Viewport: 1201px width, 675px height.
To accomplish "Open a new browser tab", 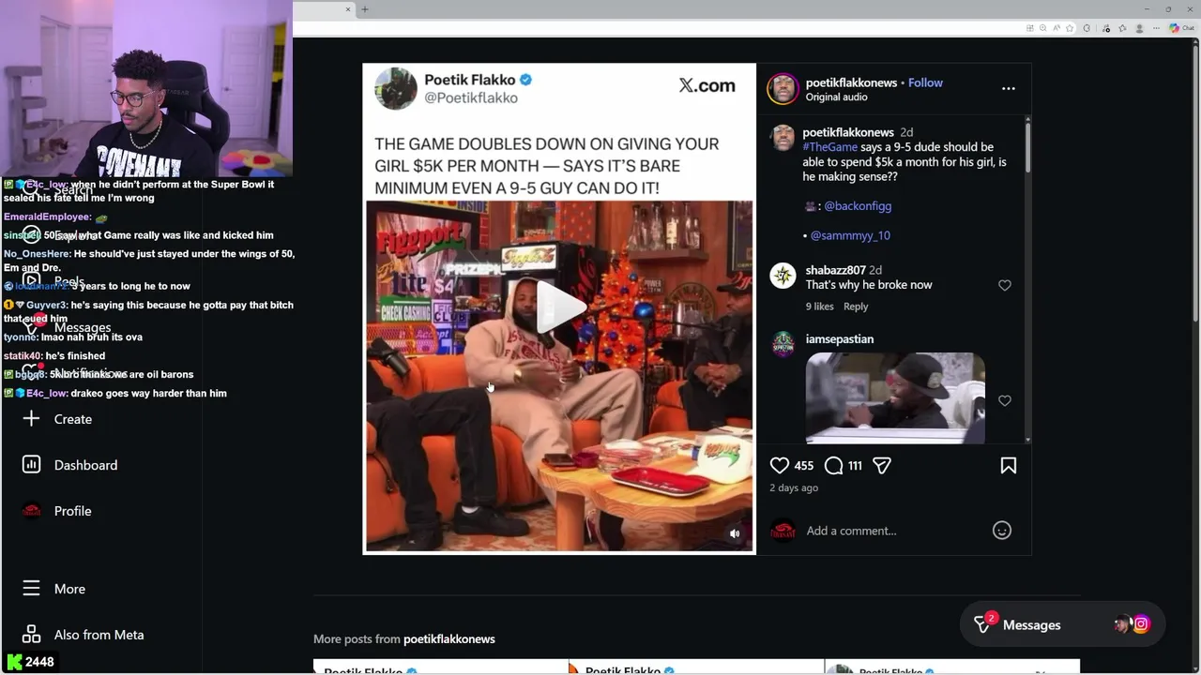I will [x=365, y=9].
